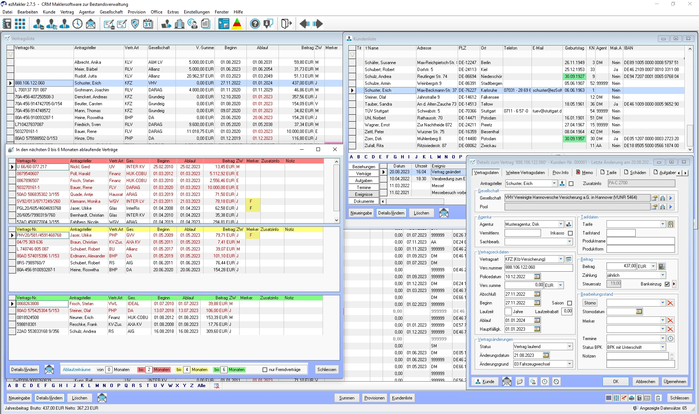This screenshot has width=699, height=414.
Task: Click the dashboard statistics toolbar icon
Action: point(224,24)
